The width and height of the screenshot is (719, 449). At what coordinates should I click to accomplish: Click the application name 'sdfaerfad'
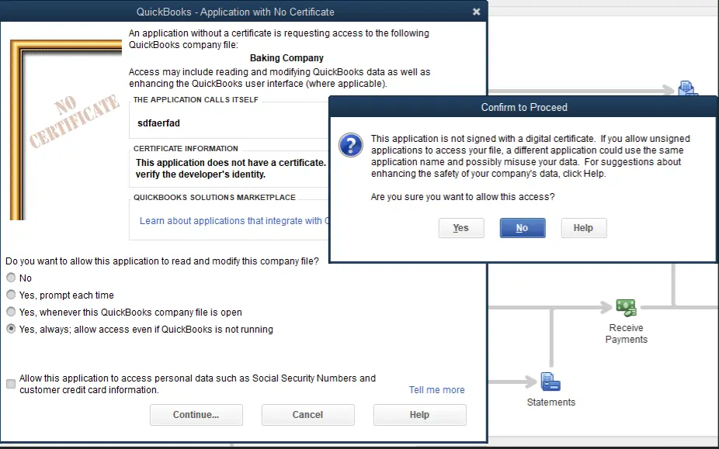click(158, 123)
